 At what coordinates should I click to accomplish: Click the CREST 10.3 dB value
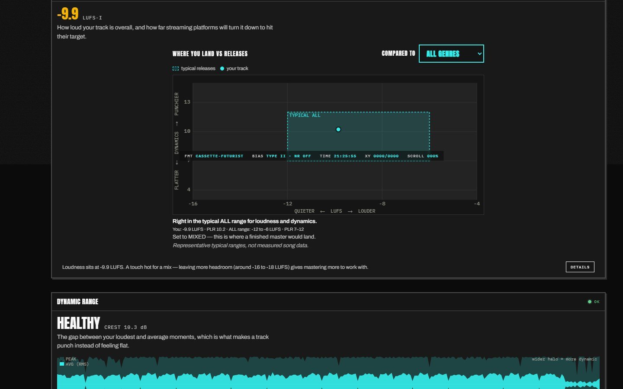pyautogui.click(x=125, y=327)
